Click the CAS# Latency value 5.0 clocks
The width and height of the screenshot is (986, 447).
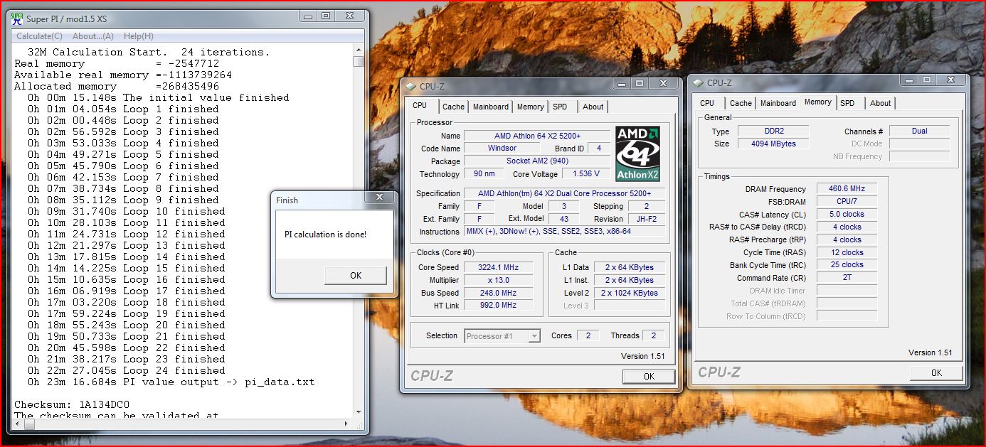(x=847, y=215)
